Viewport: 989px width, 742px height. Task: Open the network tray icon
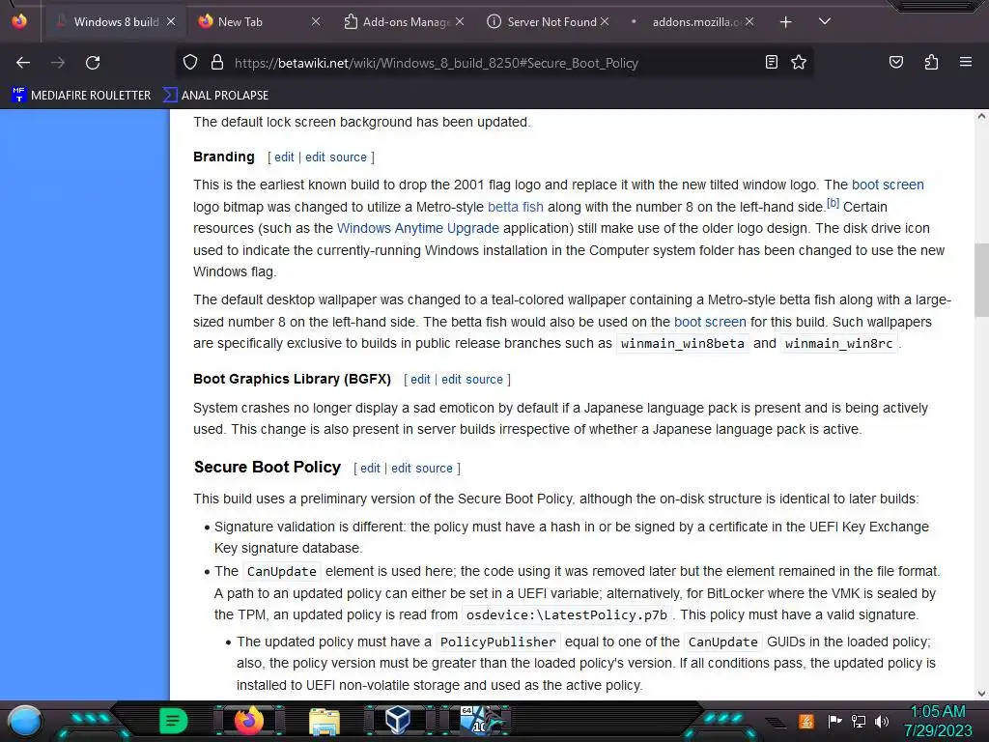(x=859, y=721)
